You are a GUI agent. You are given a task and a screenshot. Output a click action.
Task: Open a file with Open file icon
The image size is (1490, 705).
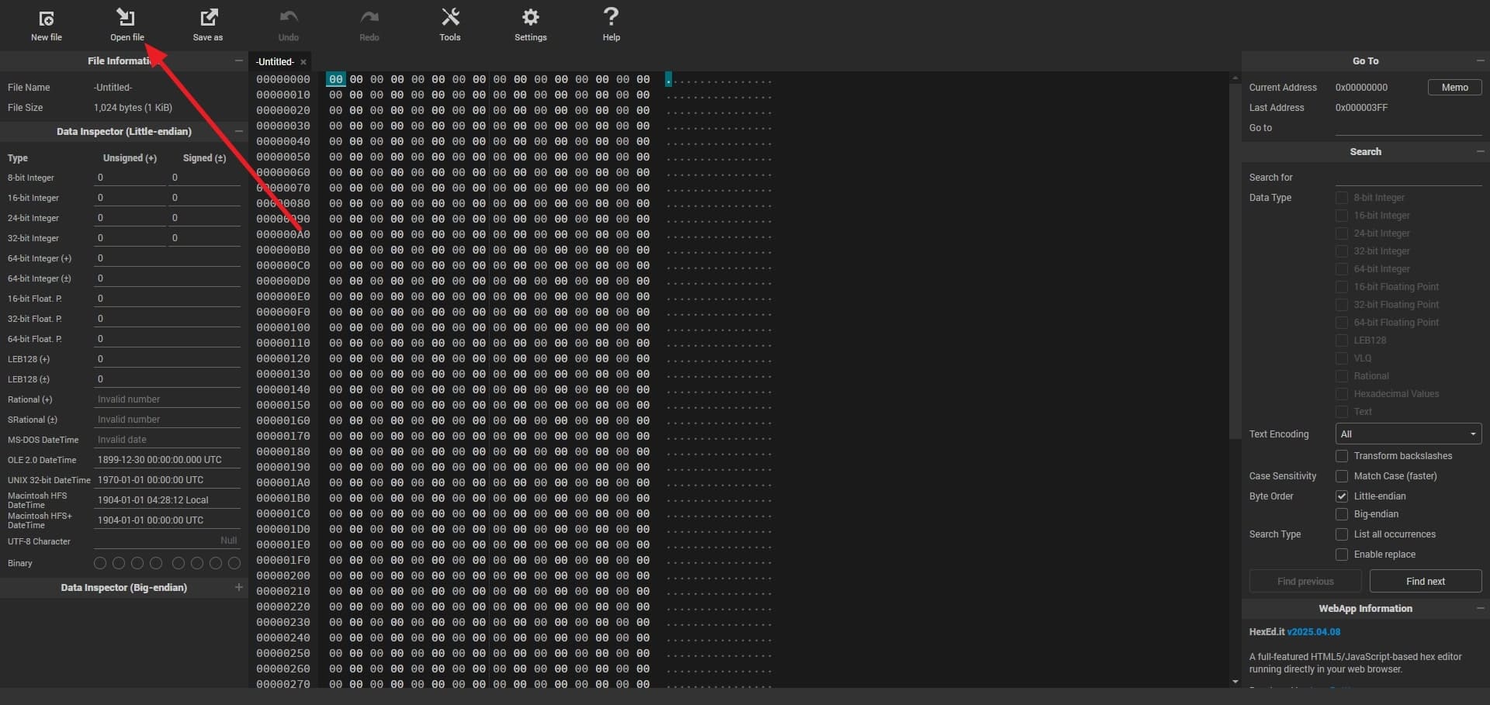click(x=126, y=18)
